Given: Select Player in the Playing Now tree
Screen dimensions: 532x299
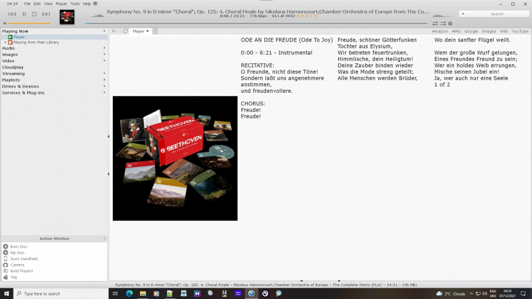Looking at the screenshot, I should point(19,37).
